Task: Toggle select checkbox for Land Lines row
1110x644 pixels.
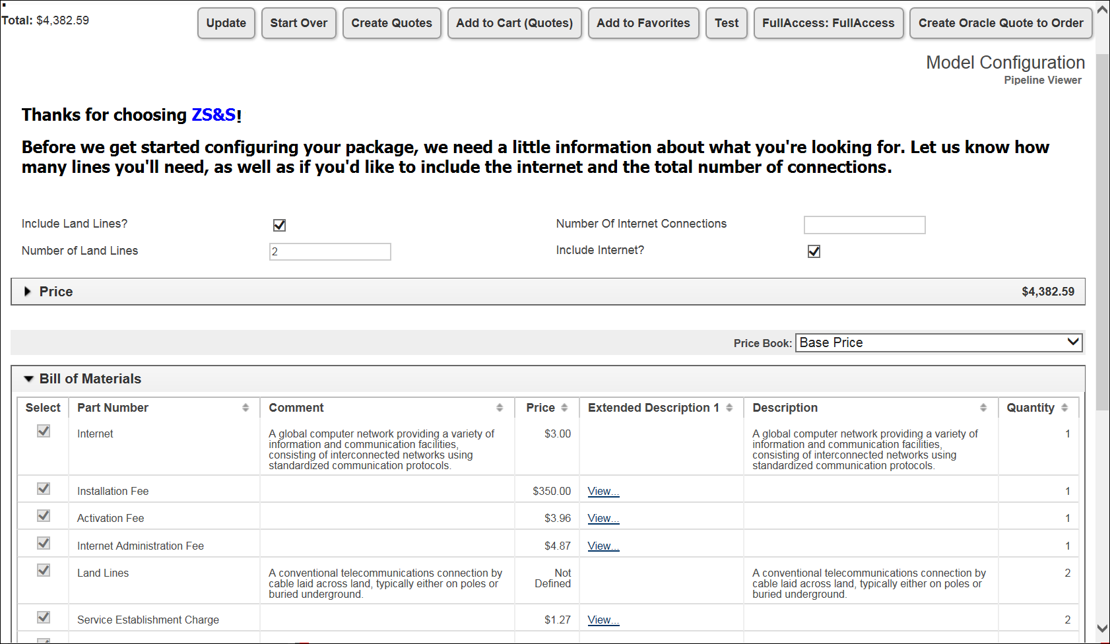Action: tap(44, 571)
